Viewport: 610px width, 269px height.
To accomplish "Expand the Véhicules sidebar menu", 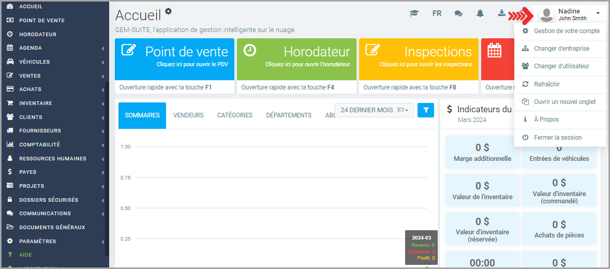I will [x=54, y=62].
